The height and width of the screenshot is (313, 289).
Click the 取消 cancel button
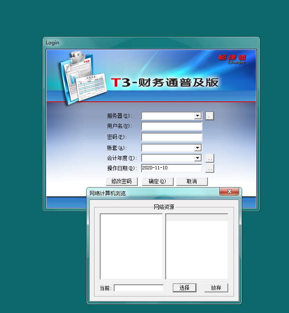coord(192,182)
